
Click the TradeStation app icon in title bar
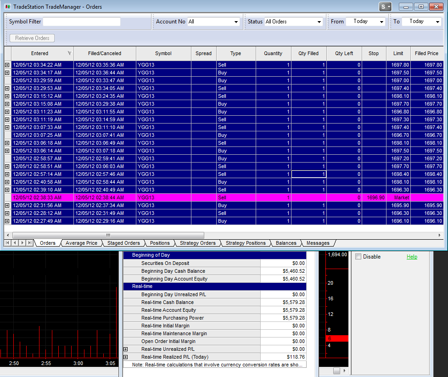(8, 6)
